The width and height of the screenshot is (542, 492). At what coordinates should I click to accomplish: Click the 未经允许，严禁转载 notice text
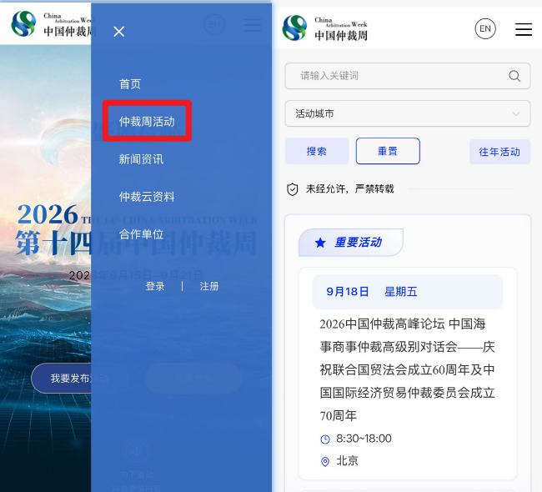350,189
